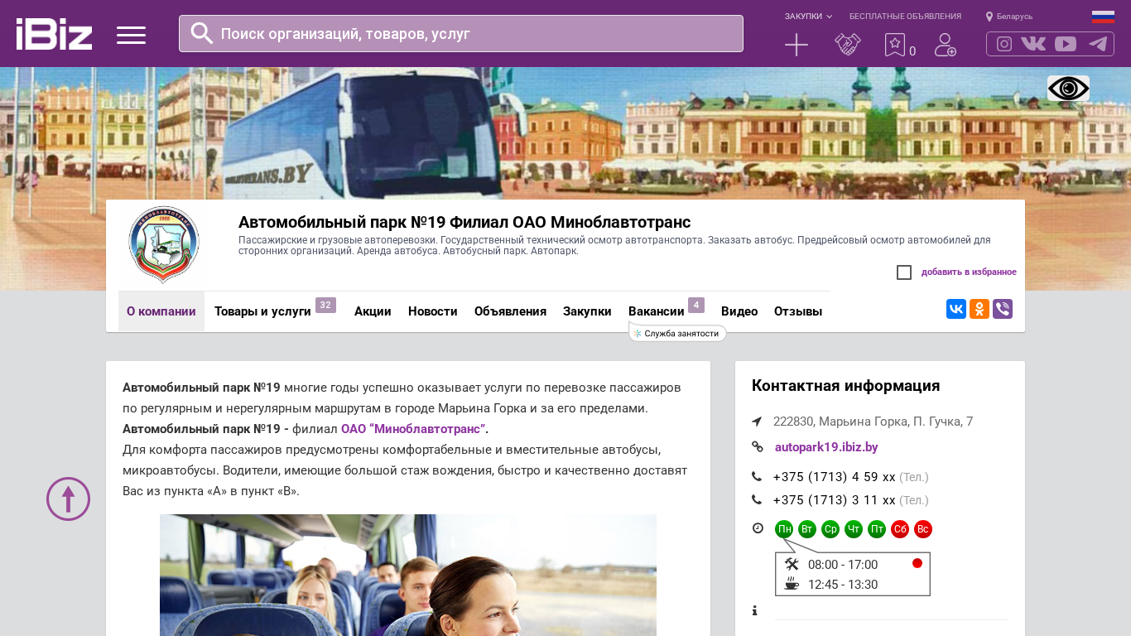Open the Russian flag language selector
The width and height of the screenshot is (1131, 636).
coord(1103,17)
